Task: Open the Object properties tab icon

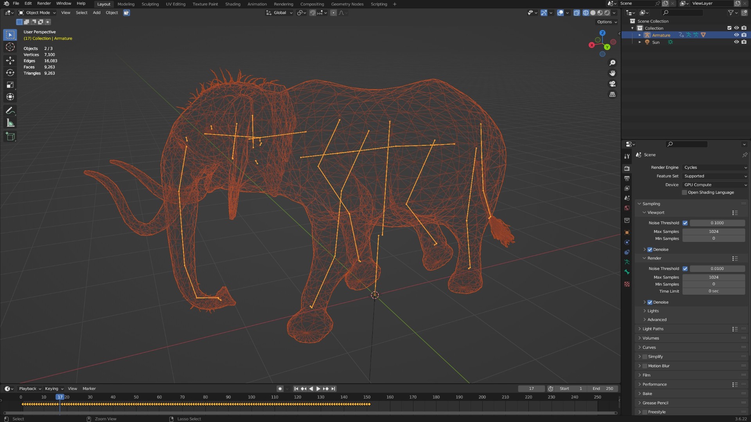Action: (627, 232)
